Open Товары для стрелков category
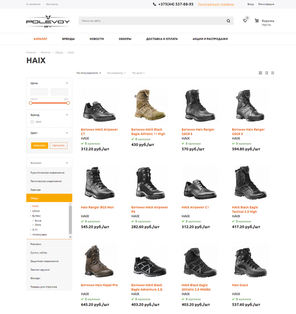The height and width of the screenshot is (314, 296). pyautogui.click(x=49, y=287)
